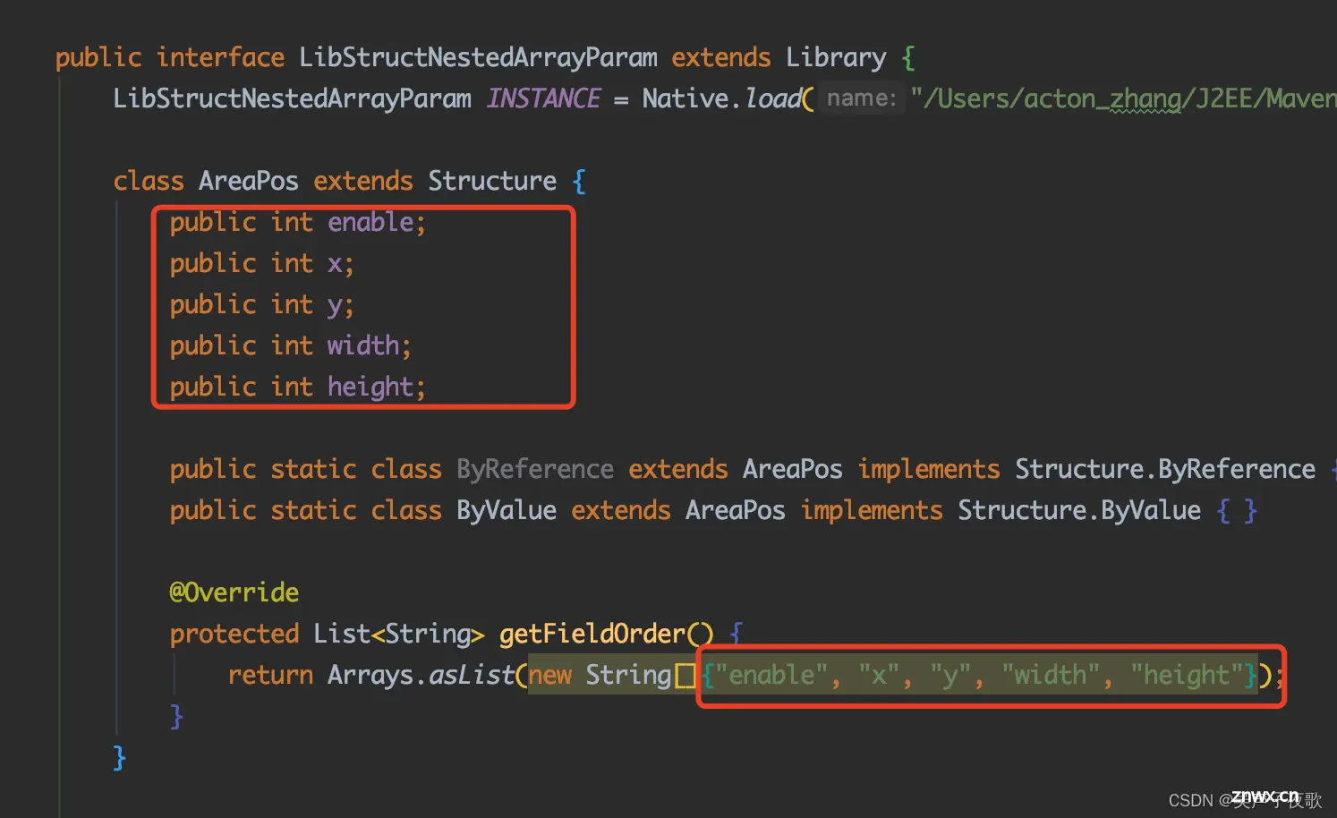Click the LibStructNestedArrayParam interface name
Image resolution: width=1337 pixels, height=818 pixels.
(478, 57)
